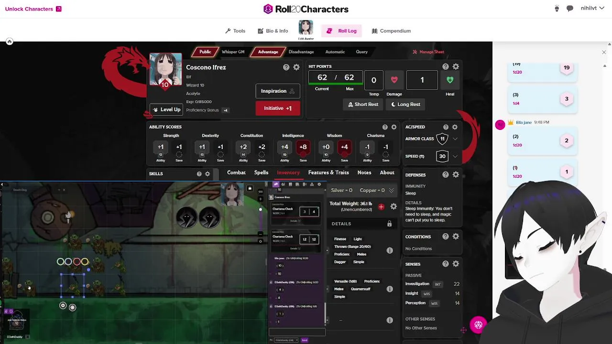Open nihilvt account dropdown

[x=592, y=9]
